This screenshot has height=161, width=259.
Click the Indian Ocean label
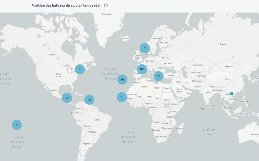click(x=209, y=132)
